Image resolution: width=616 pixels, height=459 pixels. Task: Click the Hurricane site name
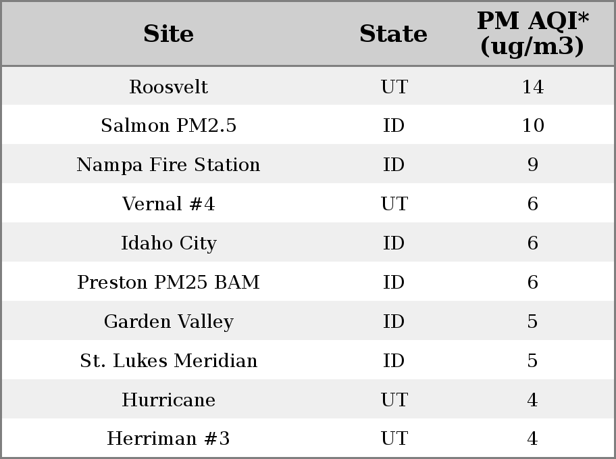pyautogui.click(x=169, y=400)
